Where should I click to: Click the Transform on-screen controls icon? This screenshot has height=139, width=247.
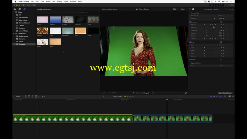pos(221,22)
